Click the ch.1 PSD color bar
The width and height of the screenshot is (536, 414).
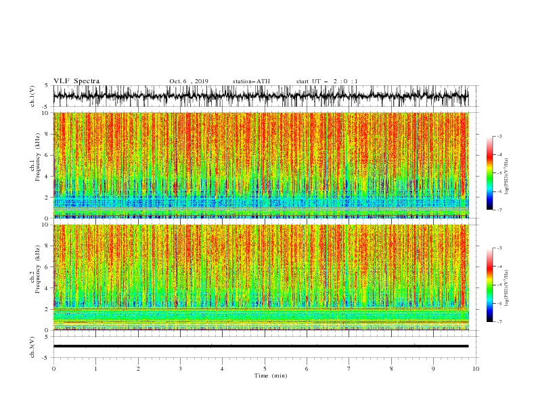490,172
